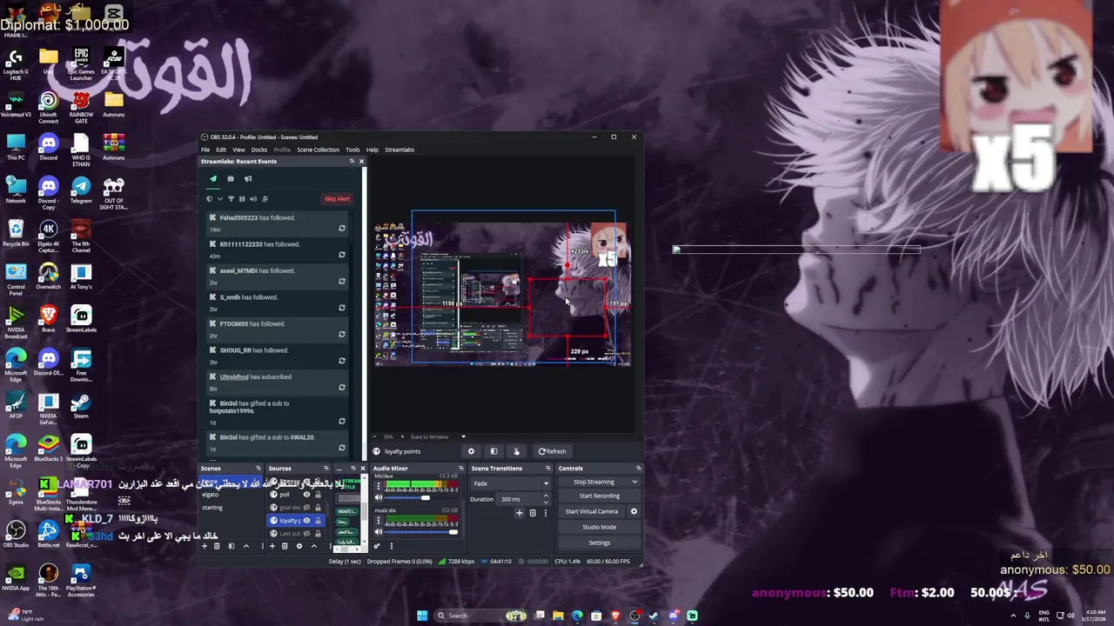The height and width of the screenshot is (626, 1114).
Task: Open the megaphone tab in Streamlabs dock
Action: (x=248, y=178)
